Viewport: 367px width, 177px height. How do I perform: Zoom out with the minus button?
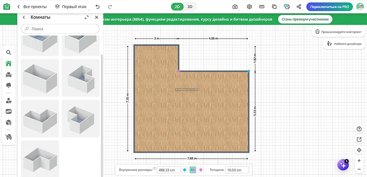pos(359,169)
